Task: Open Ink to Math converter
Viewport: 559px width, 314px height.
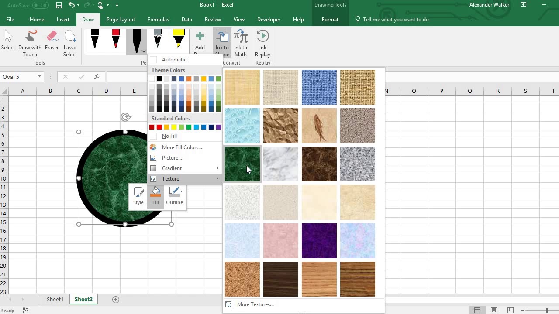Action: coord(240,43)
